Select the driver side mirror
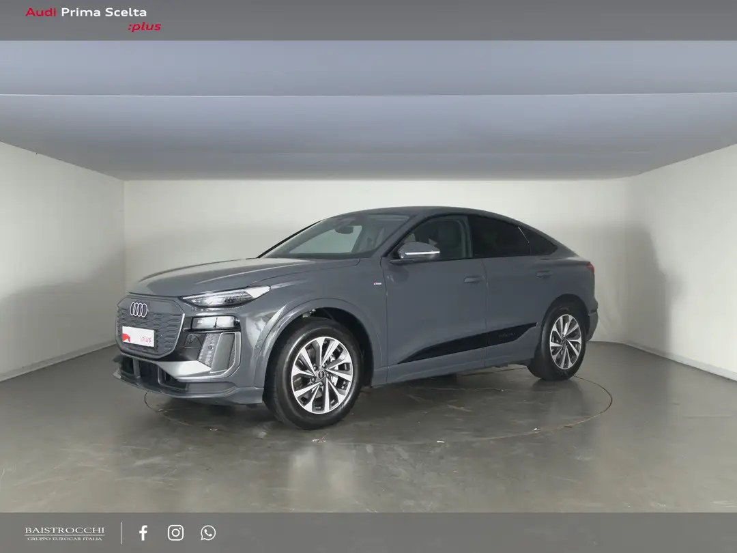This screenshot has height=553, width=737. coord(418,251)
